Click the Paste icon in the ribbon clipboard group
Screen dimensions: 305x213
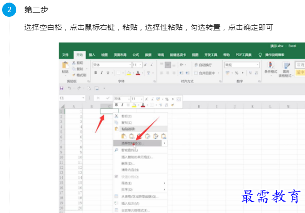click(65, 65)
